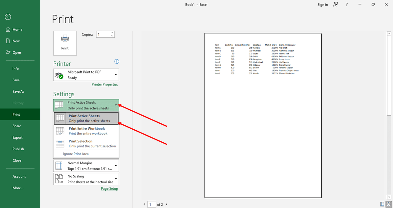This screenshot has width=393, height=208.
Task: Open Help question mark icon
Action: pos(346,5)
